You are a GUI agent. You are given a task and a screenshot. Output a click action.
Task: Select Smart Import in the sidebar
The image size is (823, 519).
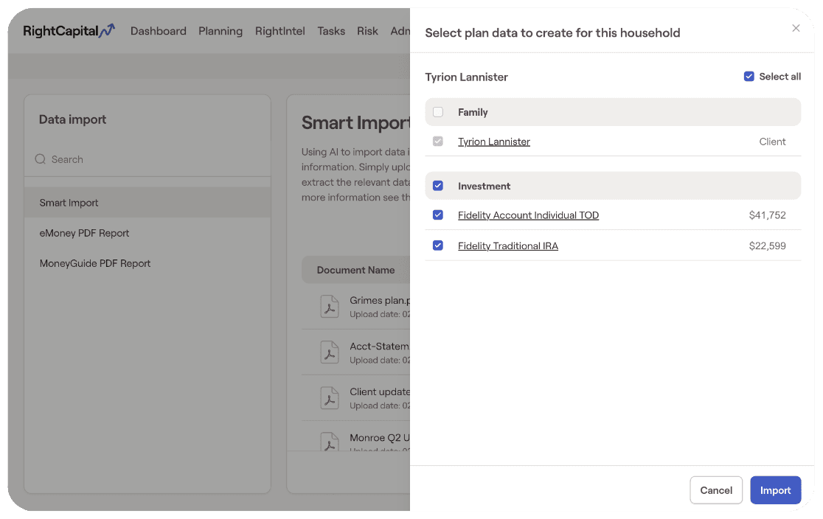click(147, 203)
